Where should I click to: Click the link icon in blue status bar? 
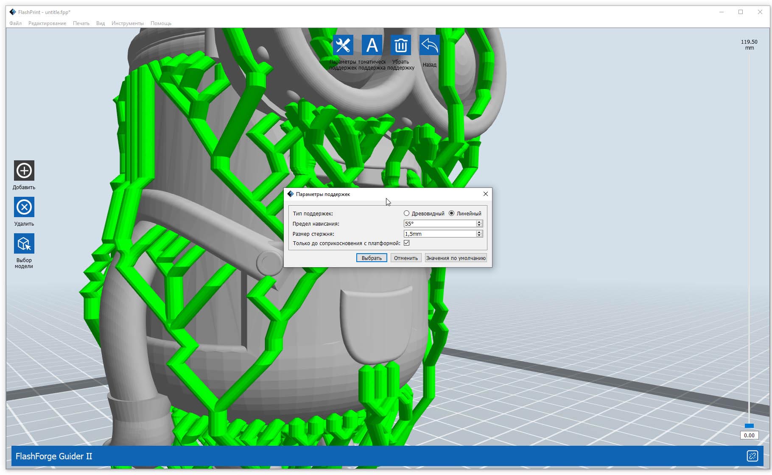coord(752,456)
